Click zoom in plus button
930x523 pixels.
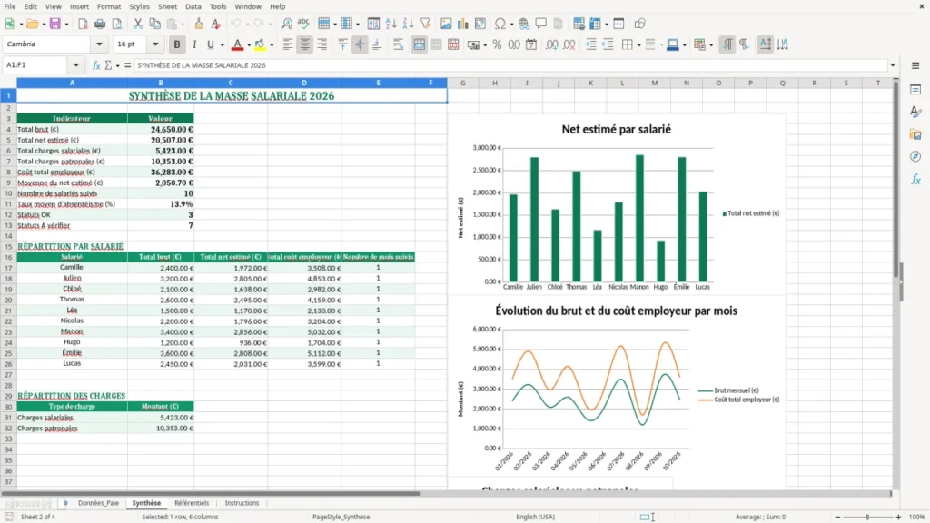tap(898, 517)
